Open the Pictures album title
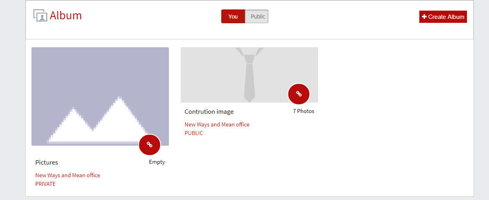 46,162
